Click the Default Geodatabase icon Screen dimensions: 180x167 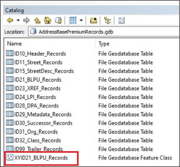[58, 20]
